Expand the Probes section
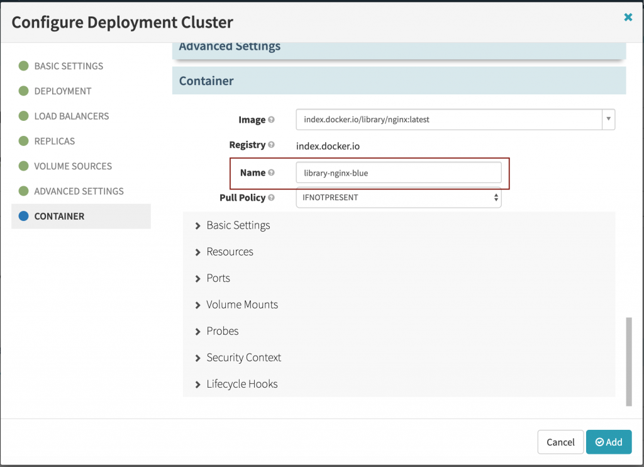 [x=222, y=331]
